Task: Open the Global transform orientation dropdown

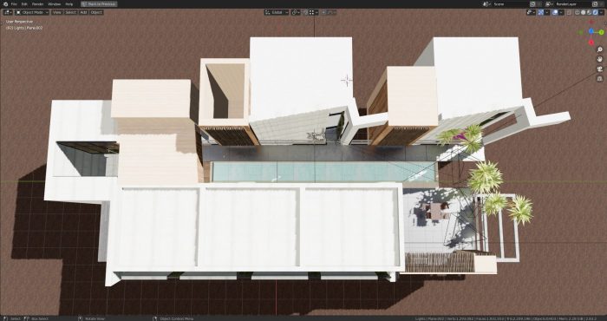Action: [277, 12]
